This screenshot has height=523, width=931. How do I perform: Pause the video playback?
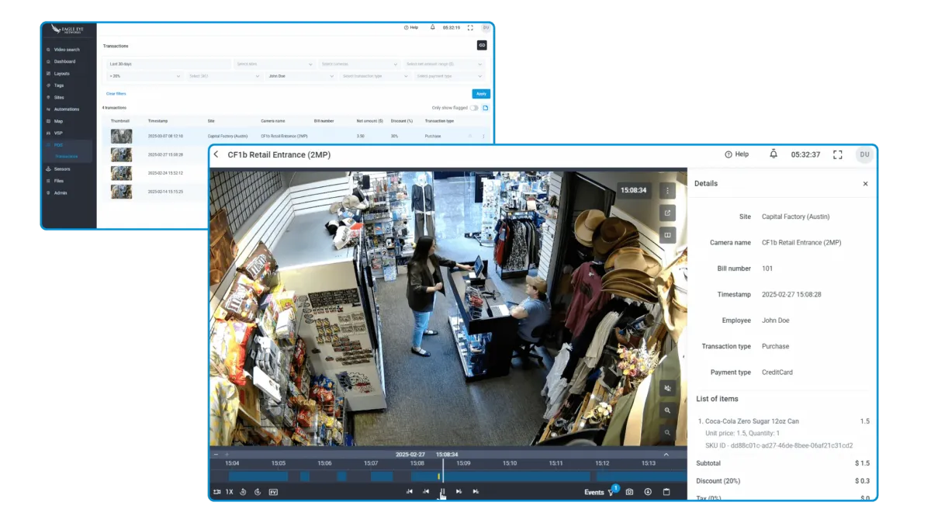coord(443,491)
